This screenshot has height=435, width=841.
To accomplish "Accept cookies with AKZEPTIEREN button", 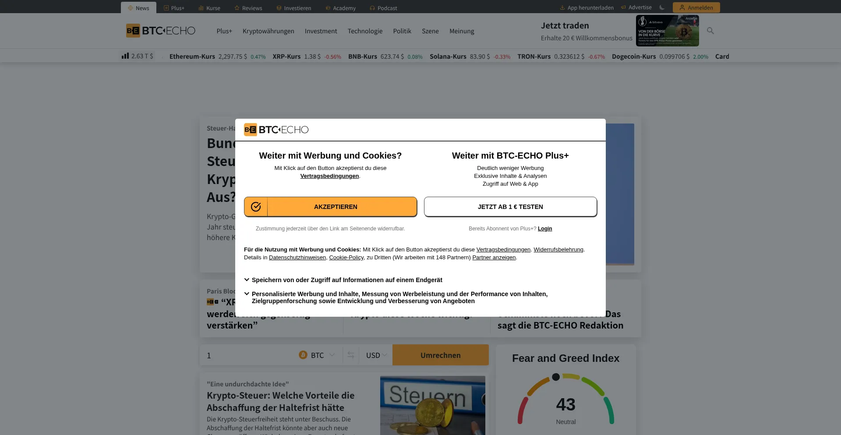I will (x=330, y=207).
